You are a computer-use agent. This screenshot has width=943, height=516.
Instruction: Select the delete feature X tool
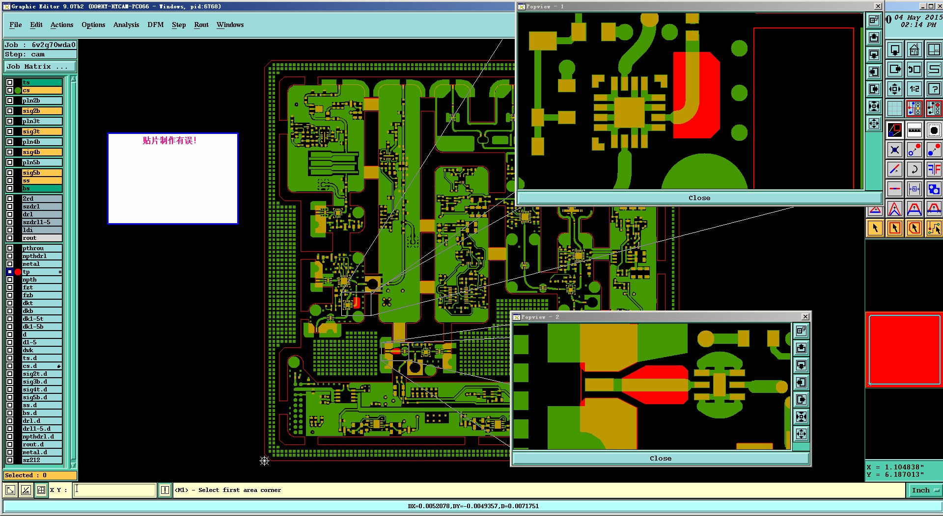895,150
